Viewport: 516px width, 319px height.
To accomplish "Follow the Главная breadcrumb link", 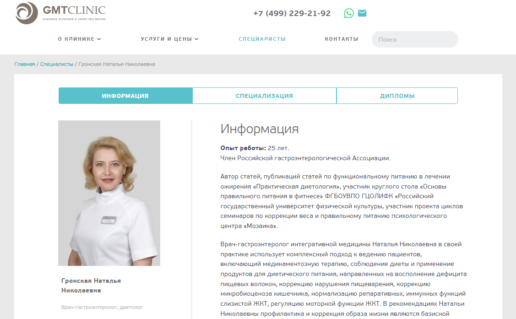I will pos(25,64).
